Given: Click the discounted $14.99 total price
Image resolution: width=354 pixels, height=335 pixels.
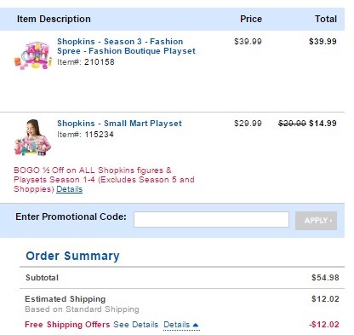Looking at the screenshot, I should 323,124.
